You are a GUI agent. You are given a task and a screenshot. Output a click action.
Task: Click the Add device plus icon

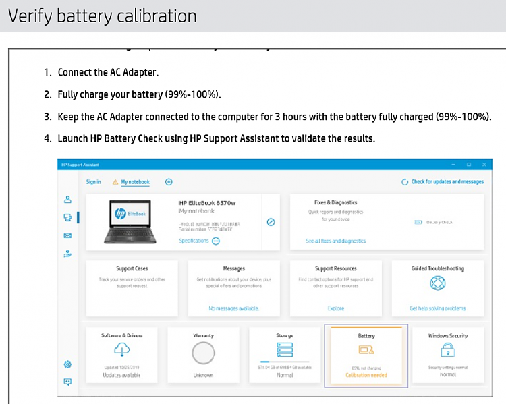coord(169,182)
